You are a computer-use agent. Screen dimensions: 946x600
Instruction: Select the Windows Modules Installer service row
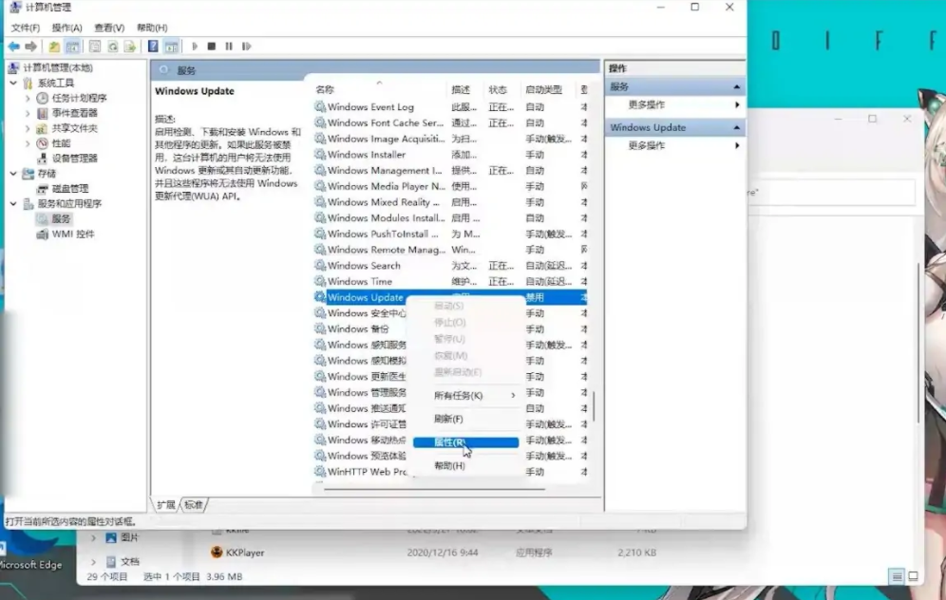pos(450,217)
